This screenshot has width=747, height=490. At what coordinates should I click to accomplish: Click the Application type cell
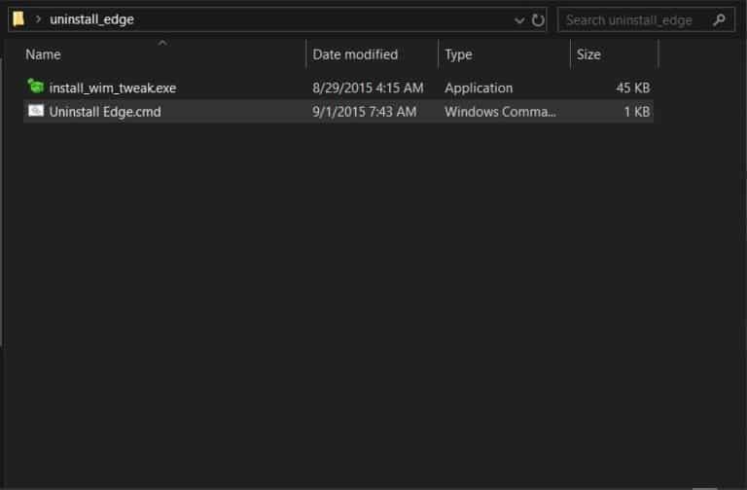479,88
